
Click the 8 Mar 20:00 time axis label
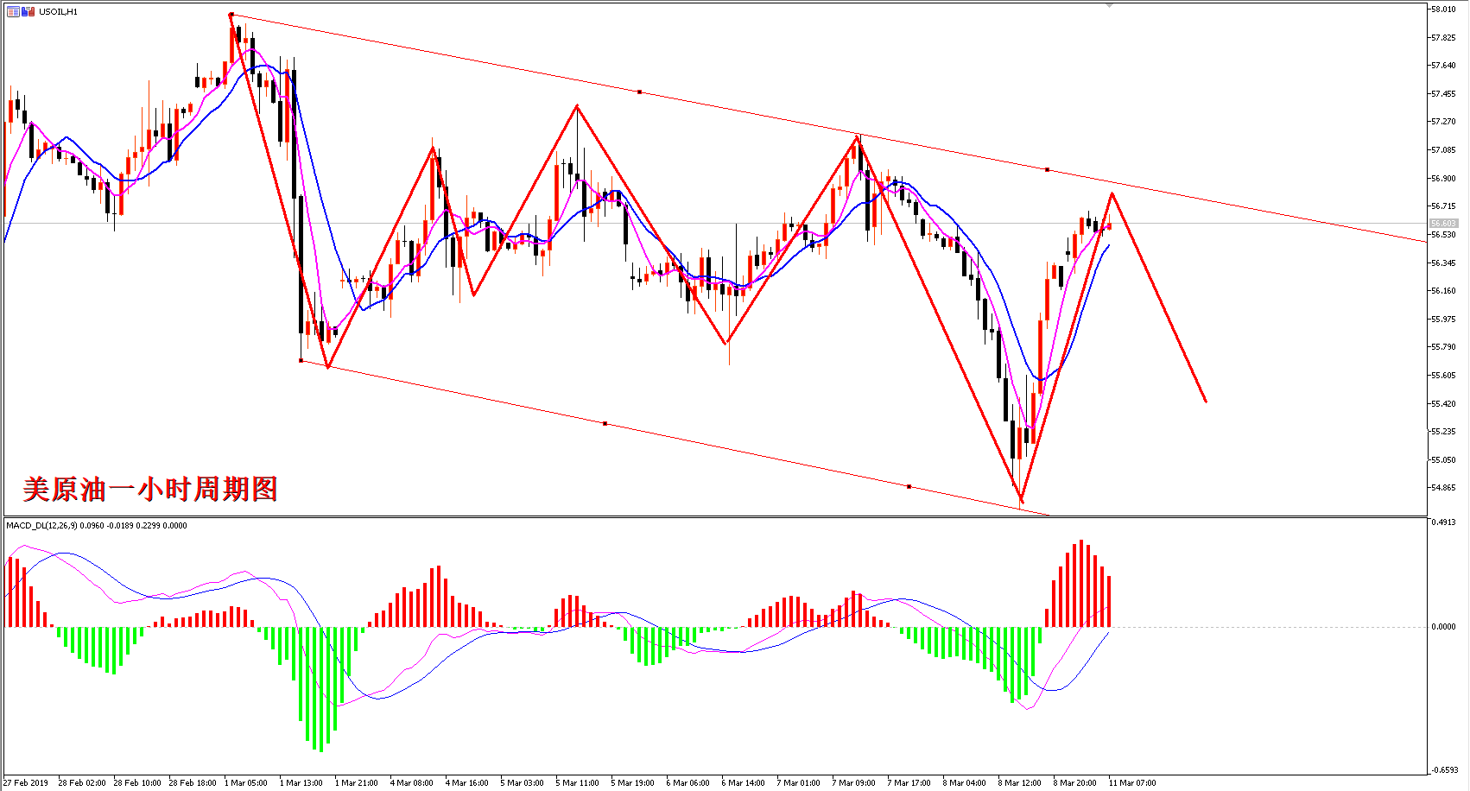(x=1075, y=783)
